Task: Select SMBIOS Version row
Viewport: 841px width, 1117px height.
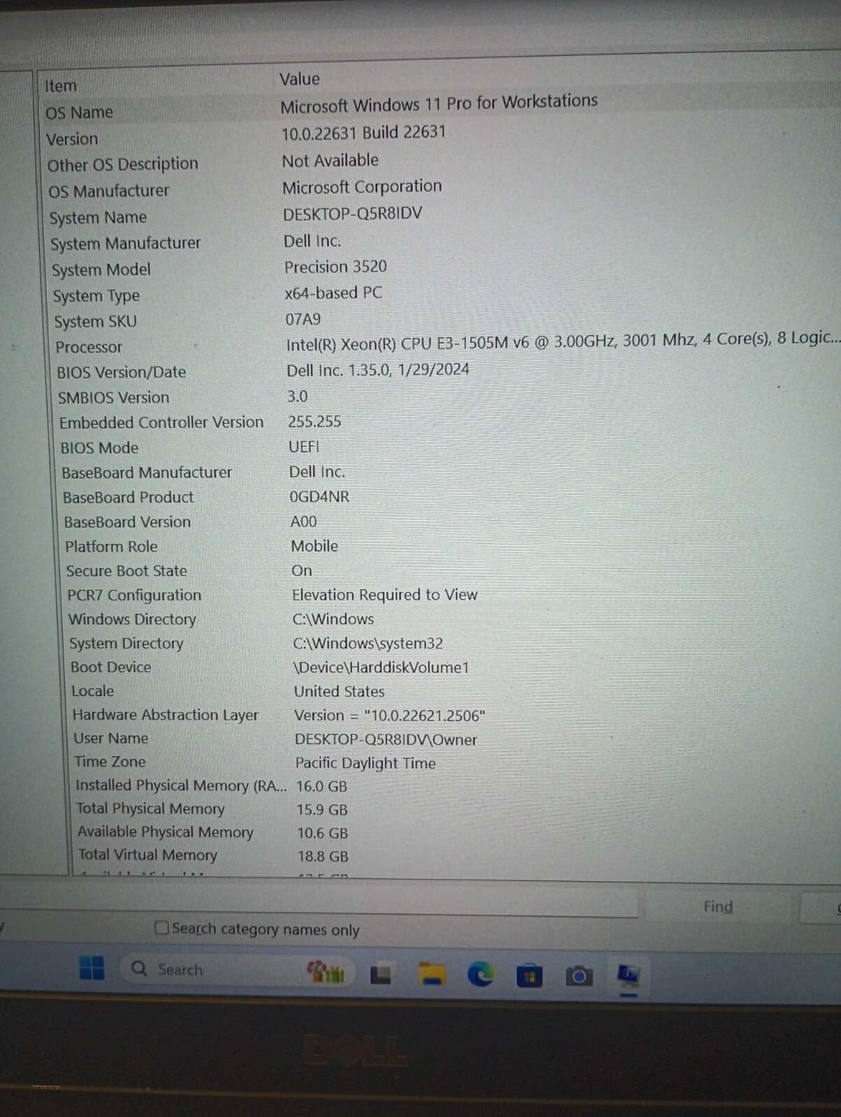Action: pyautogui.click(x=448, y=397)
